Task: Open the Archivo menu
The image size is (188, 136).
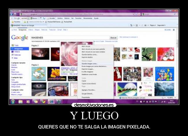Action: tap(60, 18)
